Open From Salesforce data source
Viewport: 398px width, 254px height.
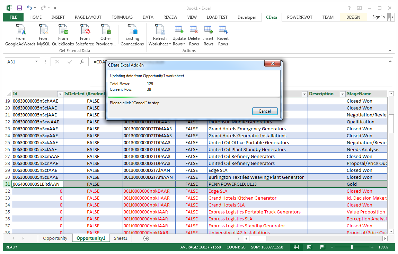click(85, 35)
